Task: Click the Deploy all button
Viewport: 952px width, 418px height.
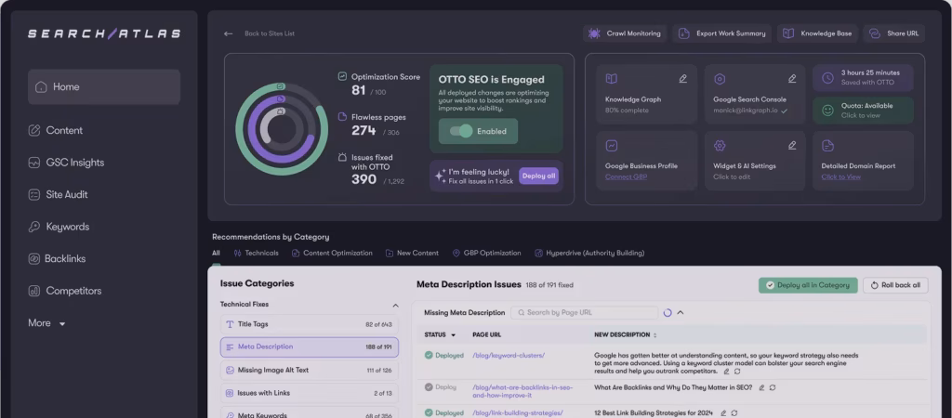Action: tap(538, 176)
